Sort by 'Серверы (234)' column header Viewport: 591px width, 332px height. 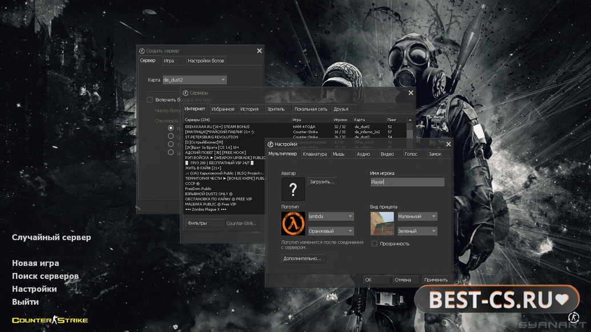click(237, 120)
